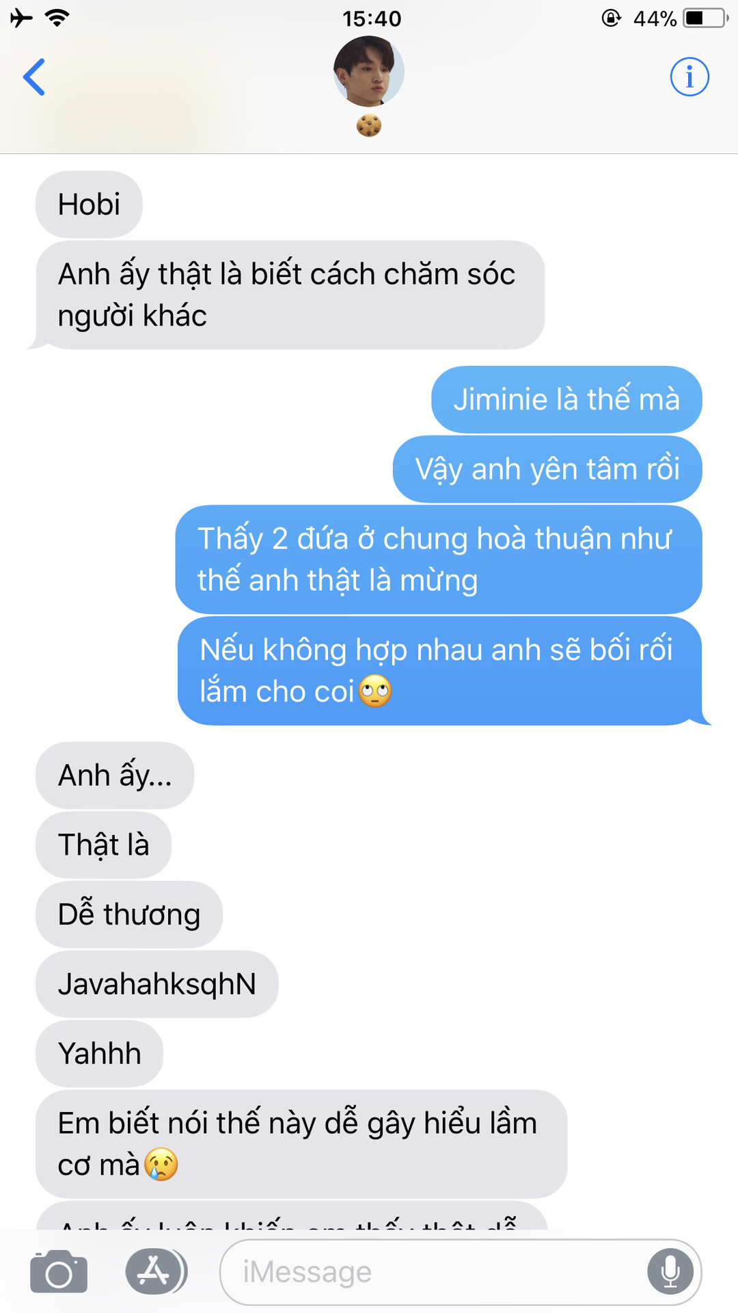Open the camera to attach a photo
738x1313 pixels.
59,1272
